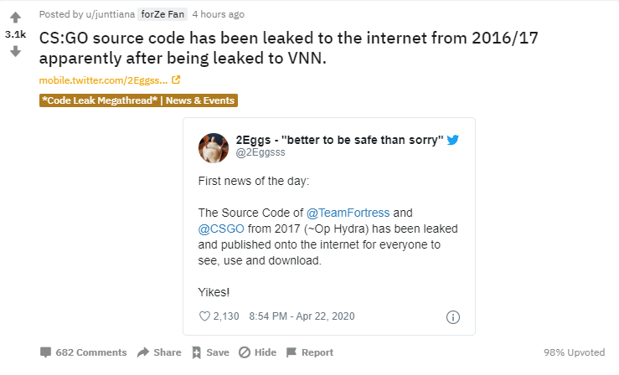Image resolution: width=619 pixels, height=375 pixels.
Task: Open tweet info circle icon
Action: tap(453, 317)
